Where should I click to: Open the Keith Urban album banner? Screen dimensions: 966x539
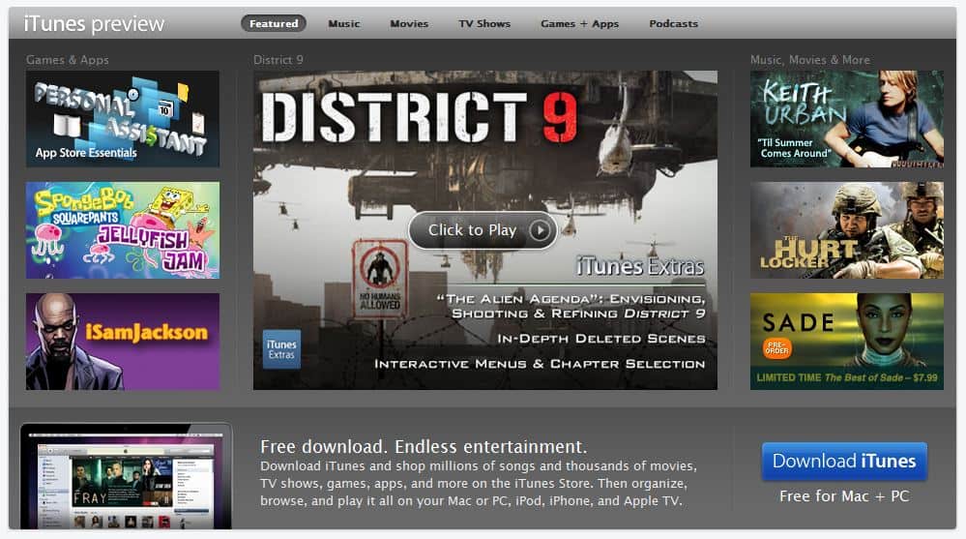pos(846,119)
